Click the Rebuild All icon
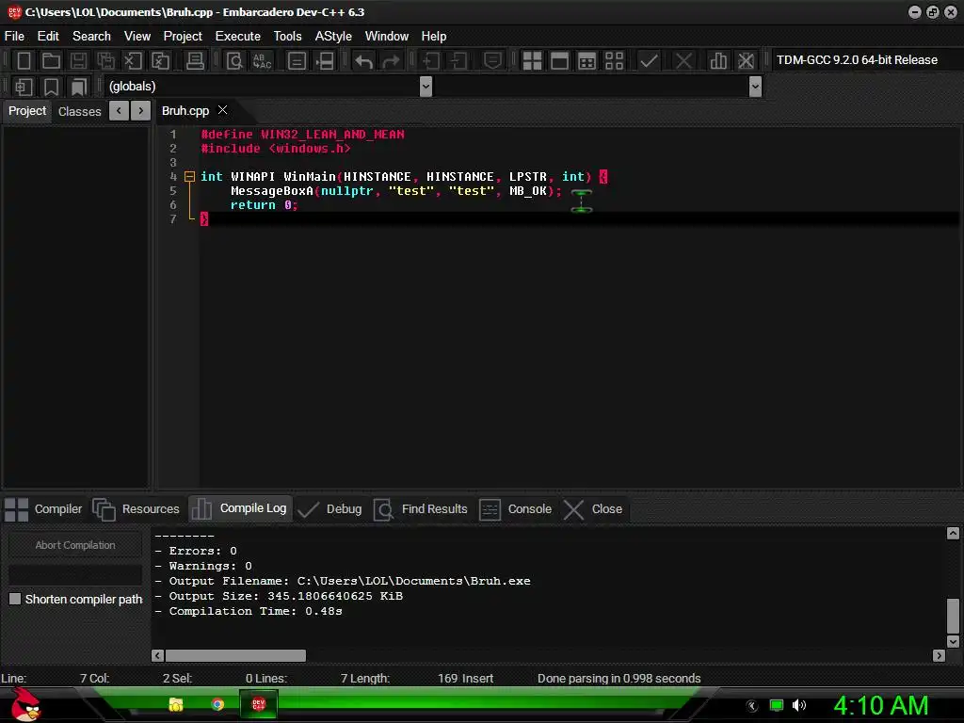This screenshot has height=723, width=964. 614,61
